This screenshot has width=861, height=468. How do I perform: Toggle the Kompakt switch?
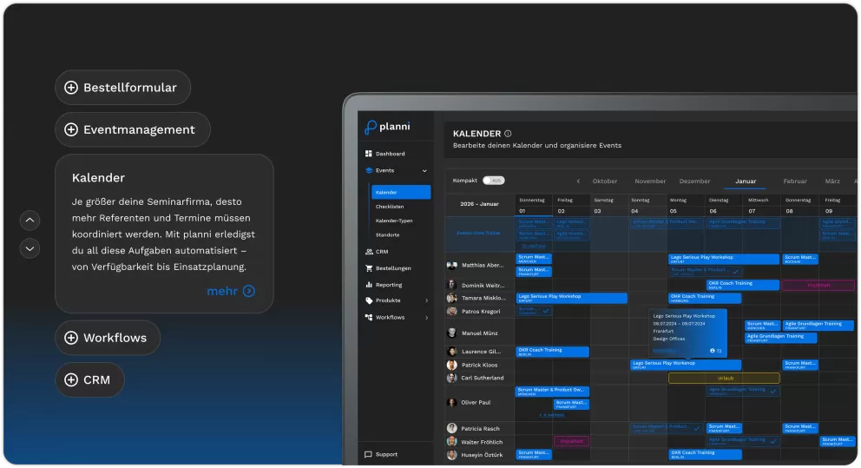click(494, 181)
